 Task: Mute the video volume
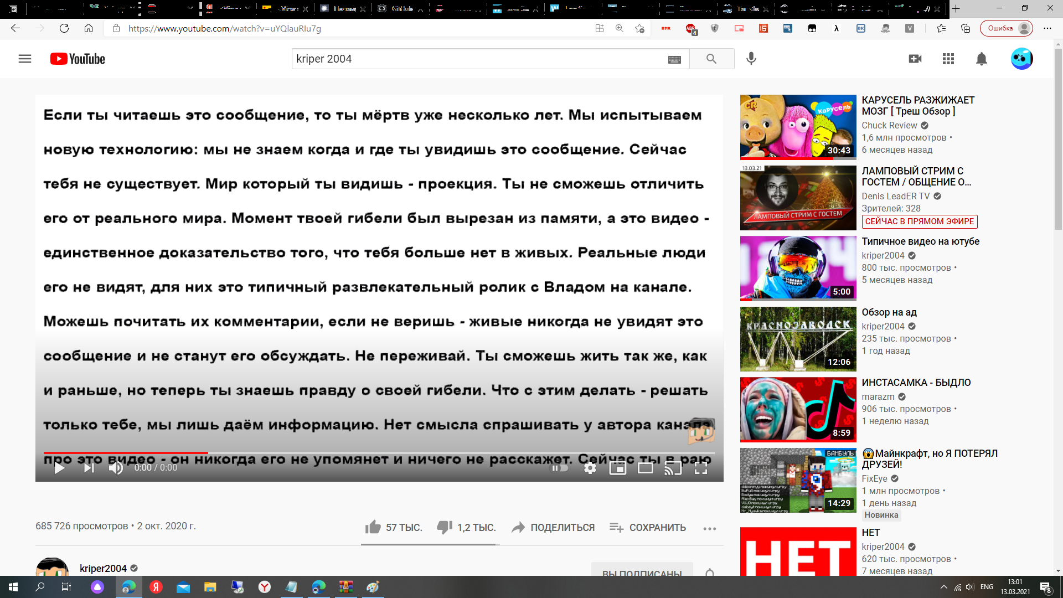[x=116, y=468]
